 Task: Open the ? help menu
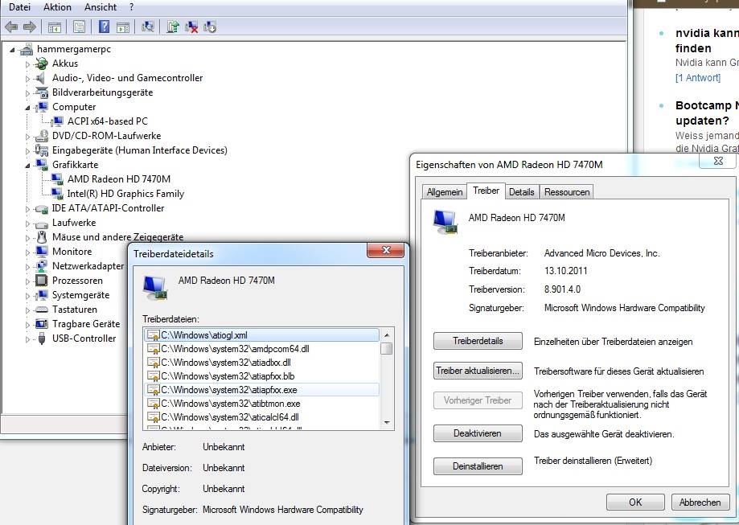[x=132, y=7]
